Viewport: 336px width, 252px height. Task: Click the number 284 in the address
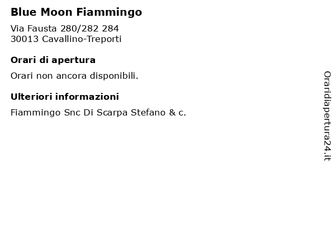(x=110, y=28)
